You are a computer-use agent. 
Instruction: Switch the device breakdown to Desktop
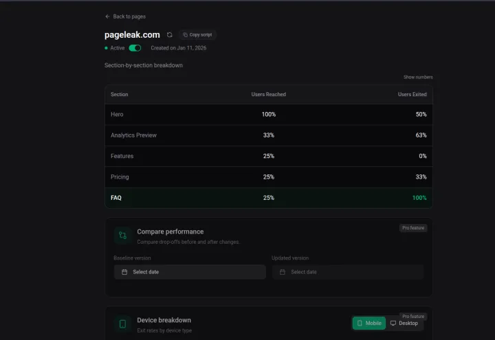(404, 323)
